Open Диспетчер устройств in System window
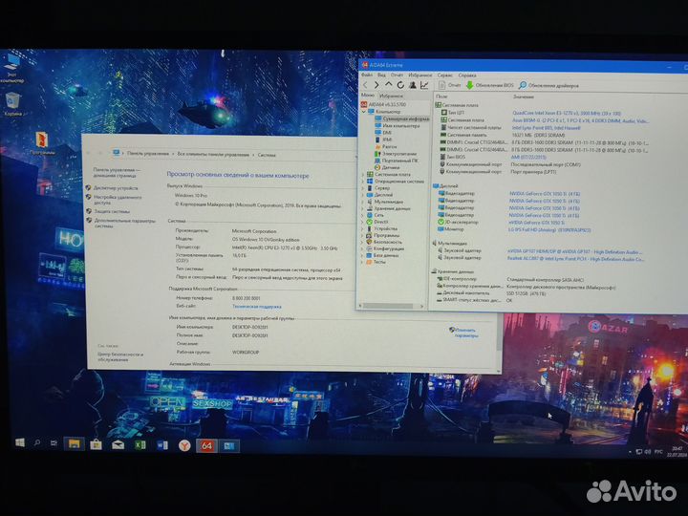This screenshot has width=688, height=516. pyautogui.click(x=116, y=188)
